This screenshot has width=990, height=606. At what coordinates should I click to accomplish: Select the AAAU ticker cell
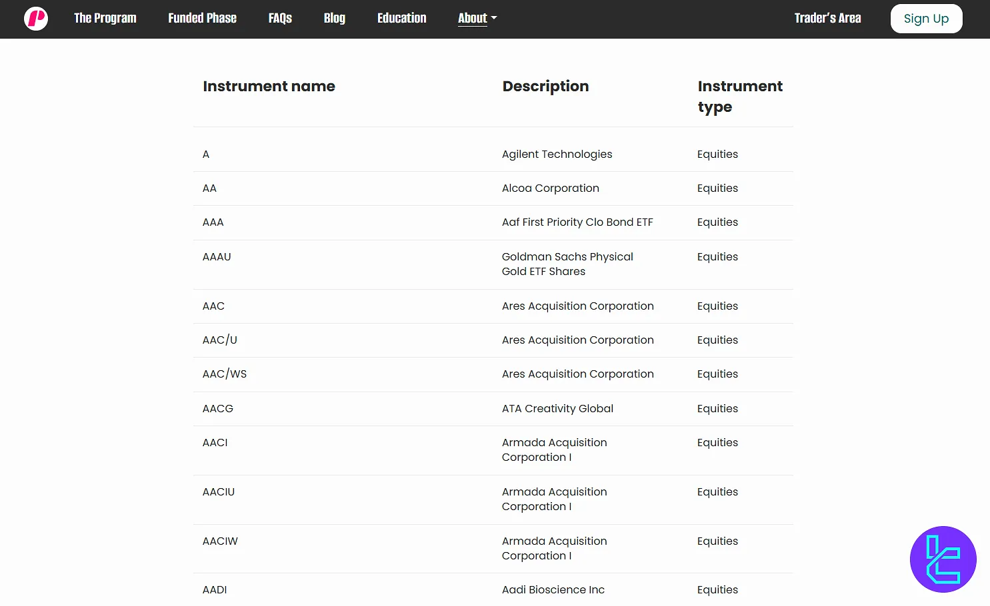[x=217, y=257]
